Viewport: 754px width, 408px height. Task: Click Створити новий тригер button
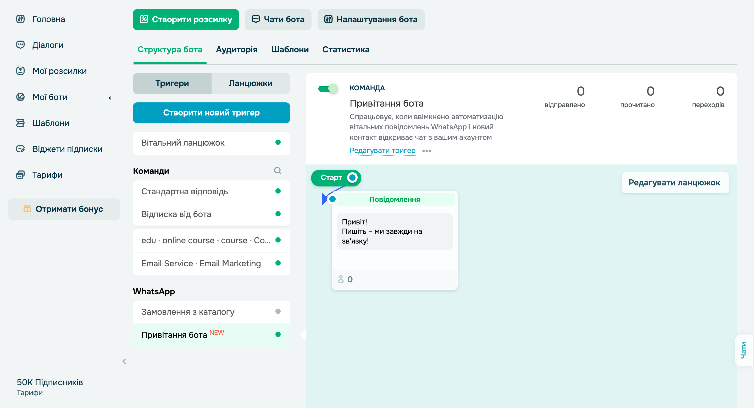pyautogui.click(x=211, y=113)
